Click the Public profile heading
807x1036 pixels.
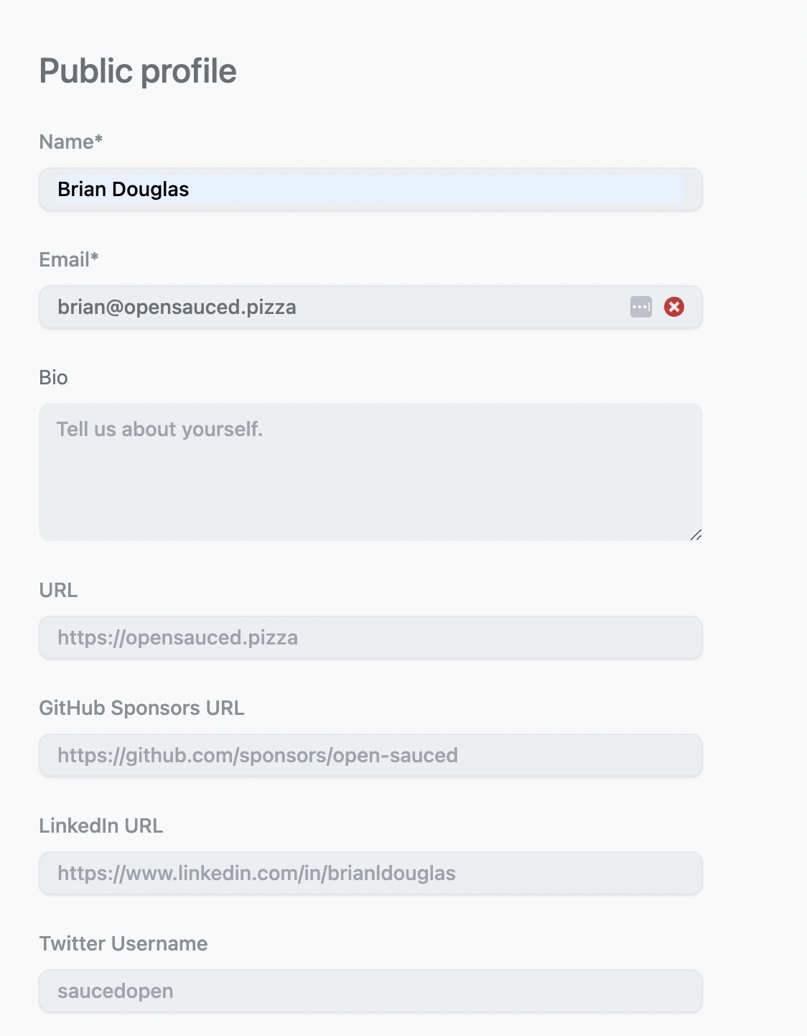138,70
